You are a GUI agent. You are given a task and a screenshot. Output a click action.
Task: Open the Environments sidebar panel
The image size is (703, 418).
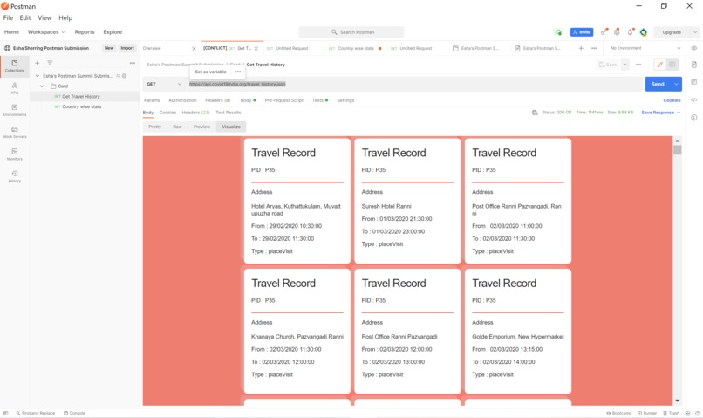coord(14,110)
